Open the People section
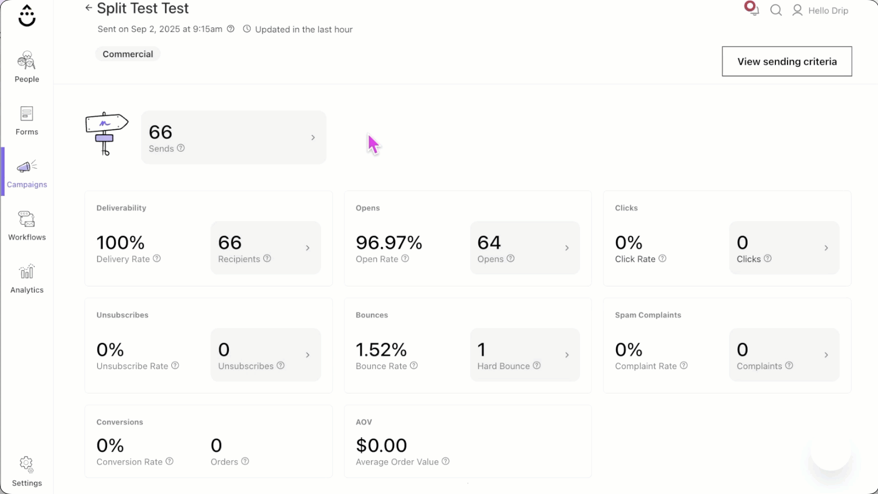Screen dimensions: 878x494 pos(27,67)
